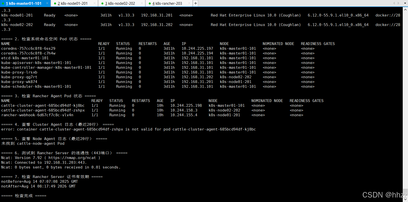Close the k8s-master01-101 tab
This screenshot has height=202, width=408.
click(x=47, y=3)
